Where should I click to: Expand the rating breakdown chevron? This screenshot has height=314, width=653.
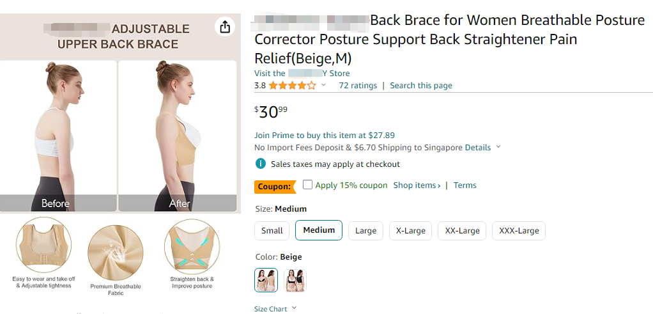pos(323,85)
